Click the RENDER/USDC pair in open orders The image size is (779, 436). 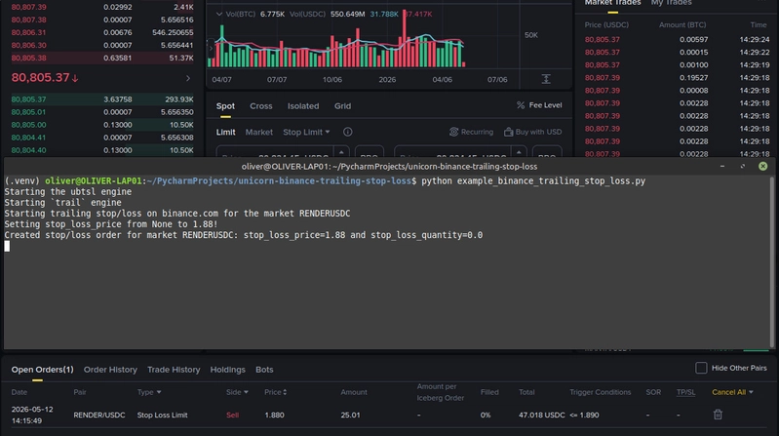tap(99, 415)
